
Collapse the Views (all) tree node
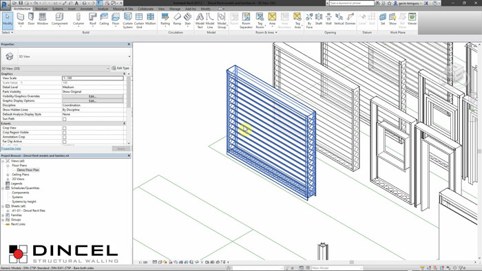pos(3,161)
